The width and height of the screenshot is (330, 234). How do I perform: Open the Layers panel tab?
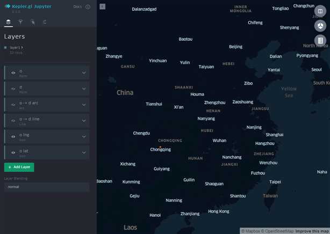9,22
